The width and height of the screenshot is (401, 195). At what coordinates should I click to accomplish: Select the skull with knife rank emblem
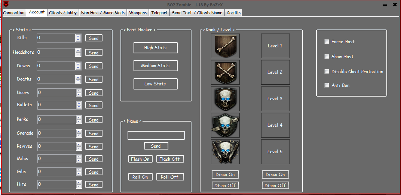click(225, 125)
